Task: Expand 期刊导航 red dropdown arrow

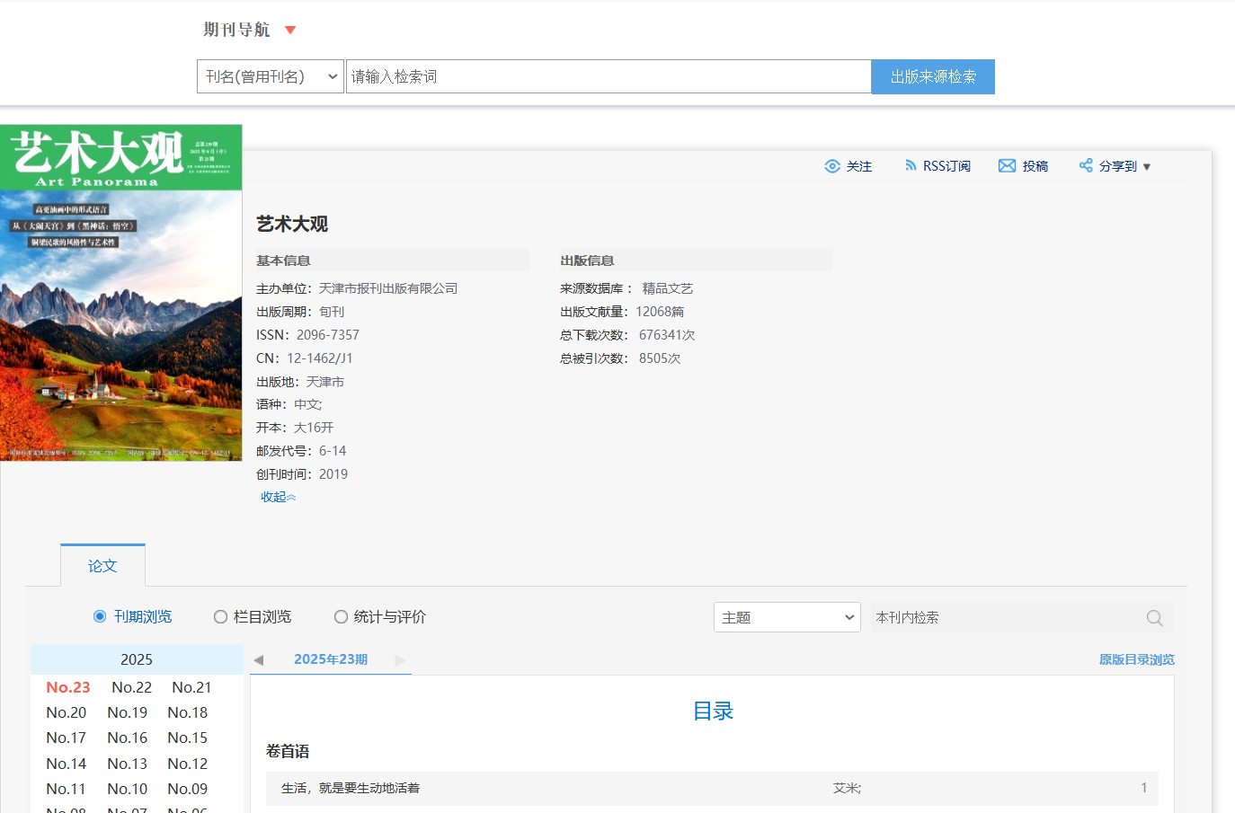Action: pyautogui.click(x=290, y=31)
